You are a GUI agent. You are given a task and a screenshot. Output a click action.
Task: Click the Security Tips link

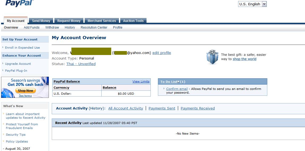[16, 135]
